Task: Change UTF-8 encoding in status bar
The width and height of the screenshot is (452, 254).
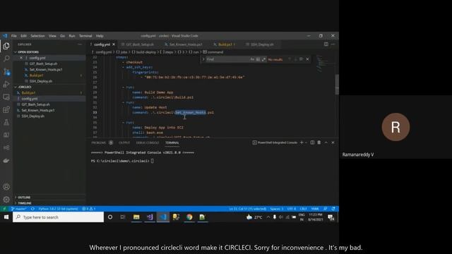Action: (291, 209)
